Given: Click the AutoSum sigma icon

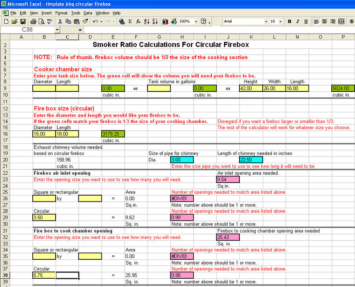Looking at the screenshot, I should pyautogui.click(x=130, y=21).
